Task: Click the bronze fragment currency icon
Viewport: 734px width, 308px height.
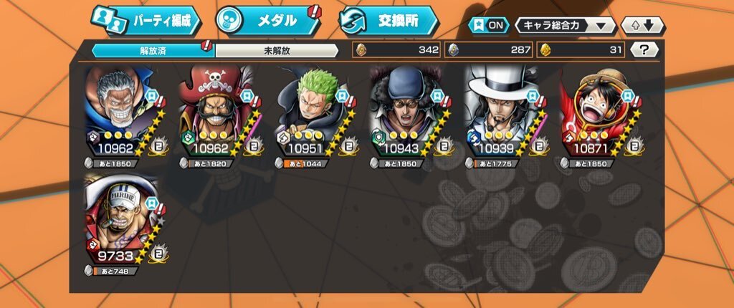Action: coord(361,49)
